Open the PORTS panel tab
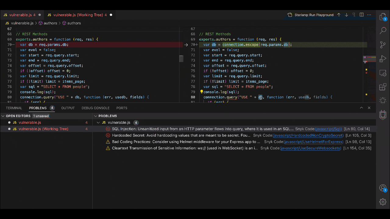This screenshot has width=390, height=219. tap(122, 108)
